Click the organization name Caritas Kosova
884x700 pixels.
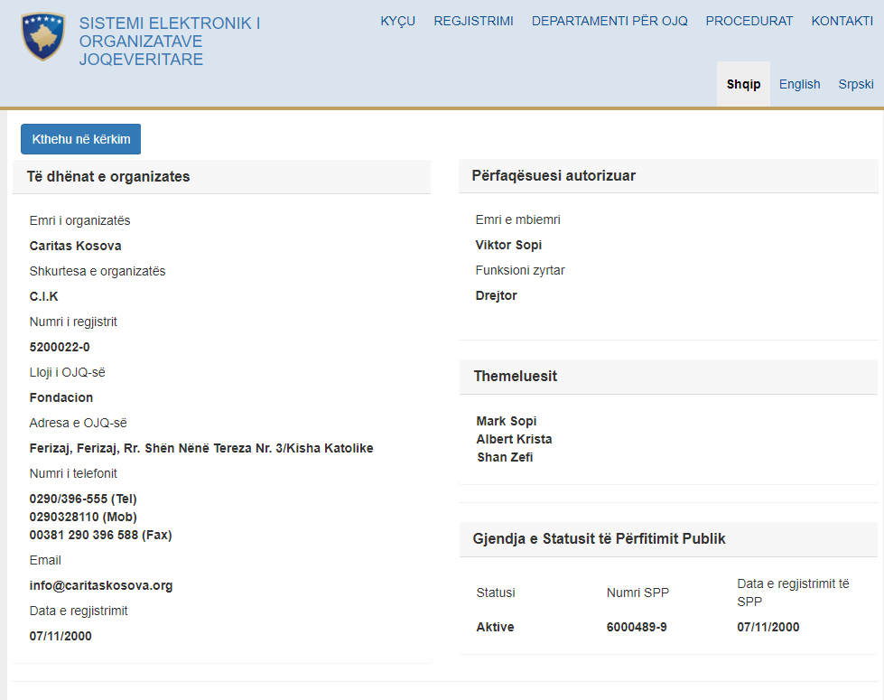click(x=75, y=246)
